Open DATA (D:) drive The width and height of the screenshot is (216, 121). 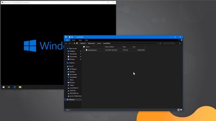coord(73,91)
